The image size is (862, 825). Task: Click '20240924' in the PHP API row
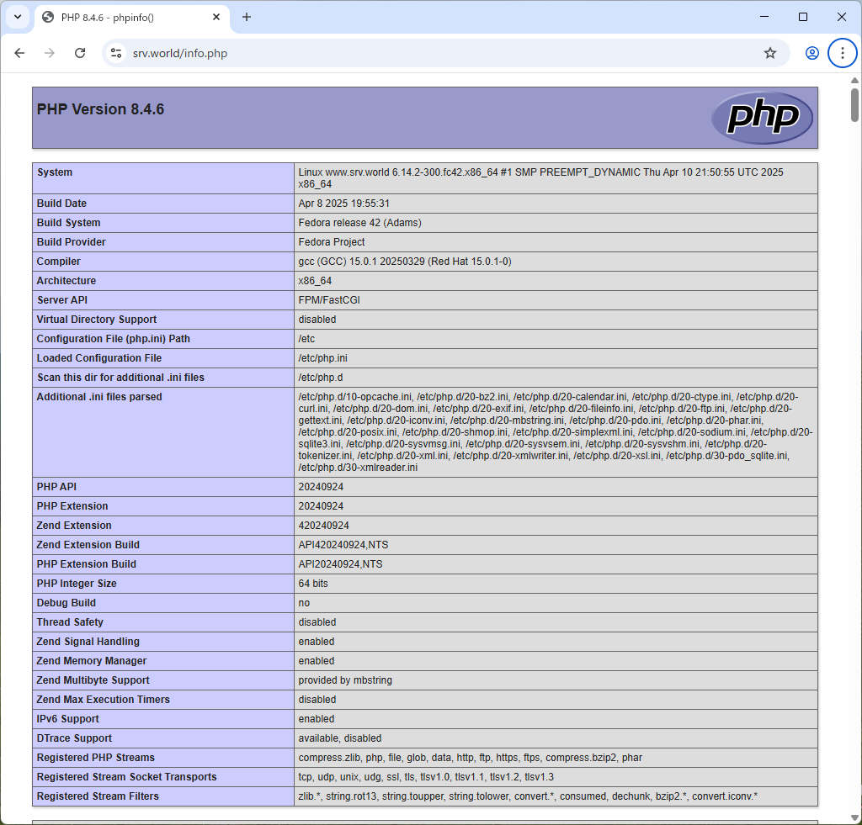pyautogui.click(x=321, y=487)
